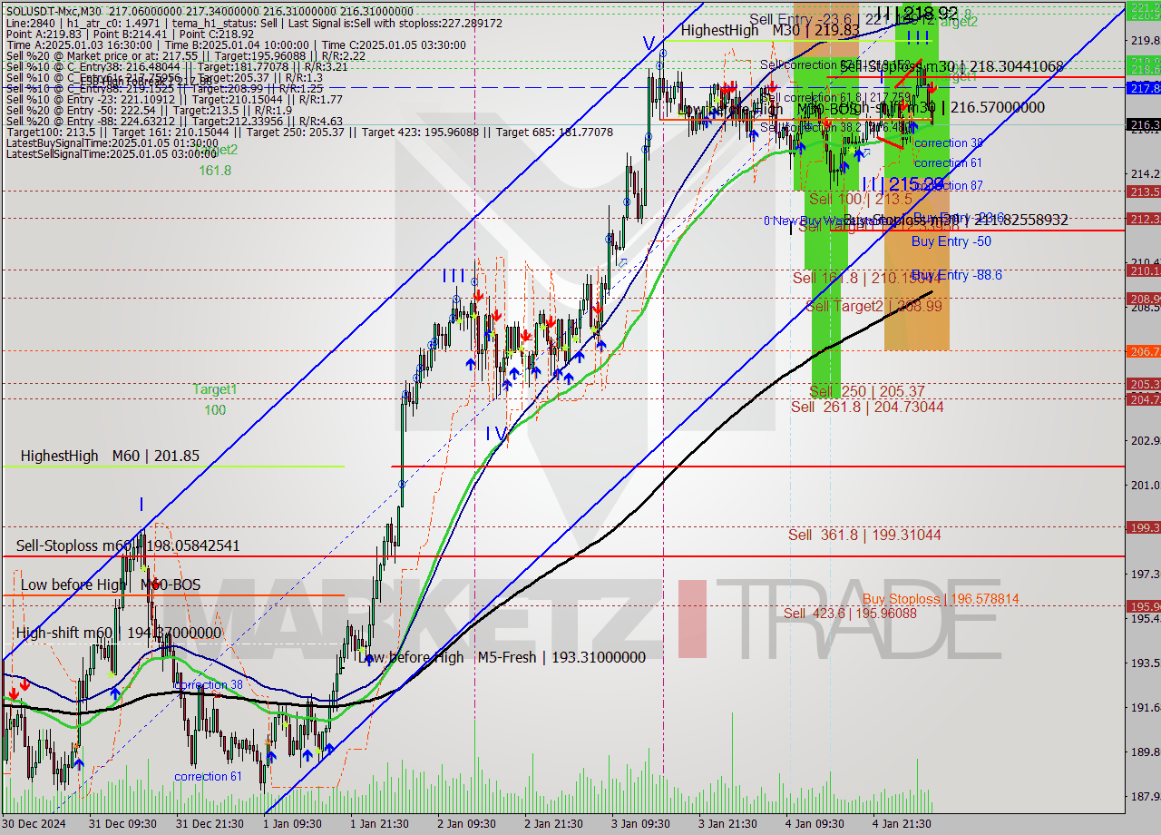Select the 'Sell 361.8 | 199.31044' level label
Screen dimensions: 1161x835
click(864, 535)
